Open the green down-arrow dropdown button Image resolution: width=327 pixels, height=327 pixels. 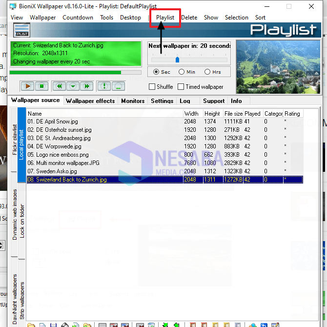coord(73,86)
